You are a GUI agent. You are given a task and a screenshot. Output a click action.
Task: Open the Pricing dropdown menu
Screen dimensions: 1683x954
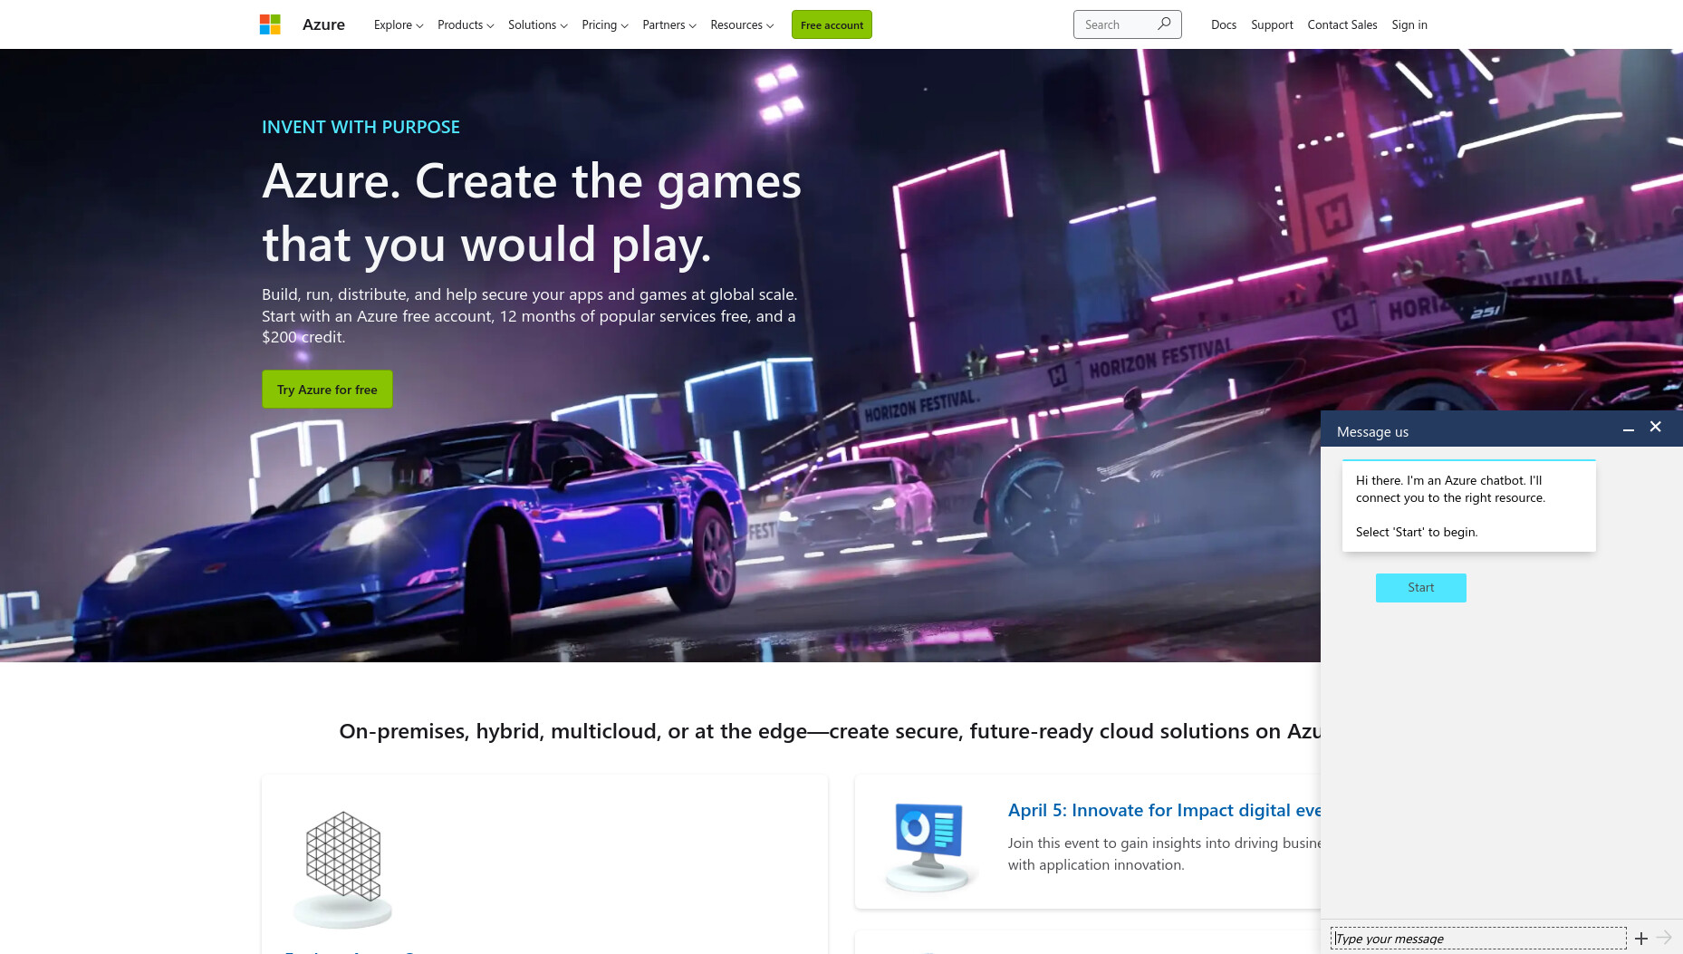(605, 24)
